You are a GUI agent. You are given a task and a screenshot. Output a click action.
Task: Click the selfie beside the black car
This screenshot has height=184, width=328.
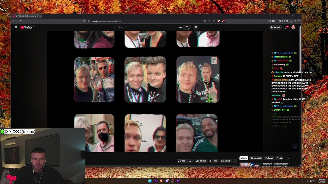(x=197, y=133)
